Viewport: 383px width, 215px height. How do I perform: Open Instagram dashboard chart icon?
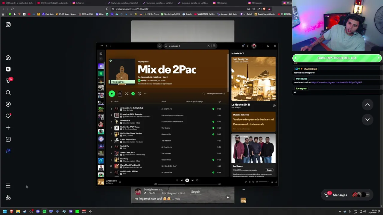[8, 139]
